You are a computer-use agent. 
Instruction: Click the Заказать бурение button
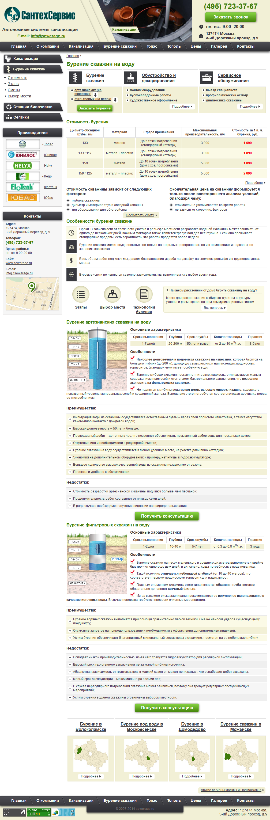[94, 108]
